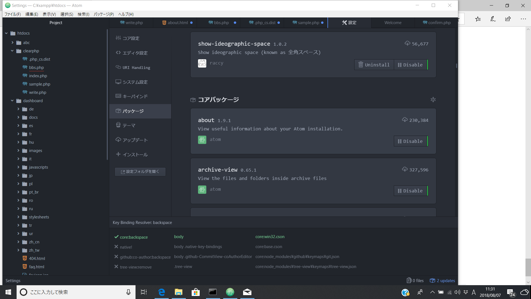531x299 pixels.
Task: Click 0 files git status indicator
Action: (x=415, y=280)
